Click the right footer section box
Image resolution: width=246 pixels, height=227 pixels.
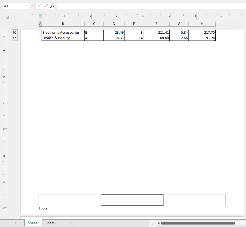(194, 200)
